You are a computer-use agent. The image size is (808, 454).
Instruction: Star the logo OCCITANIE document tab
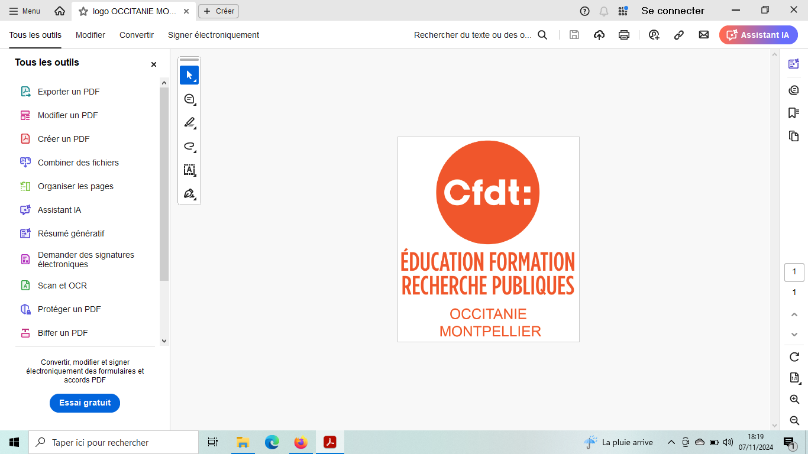[x=83, y=11]
